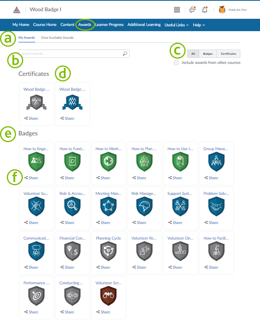Switch to View Available Awards tab
260x323 pixels.
(x=57, y=38)
